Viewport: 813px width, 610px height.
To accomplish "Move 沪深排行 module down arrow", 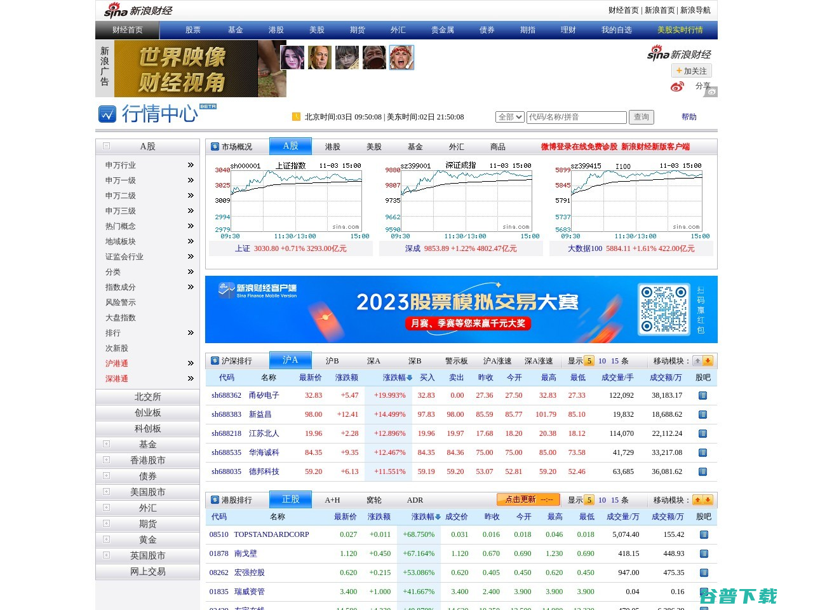I will pos(708,361).
